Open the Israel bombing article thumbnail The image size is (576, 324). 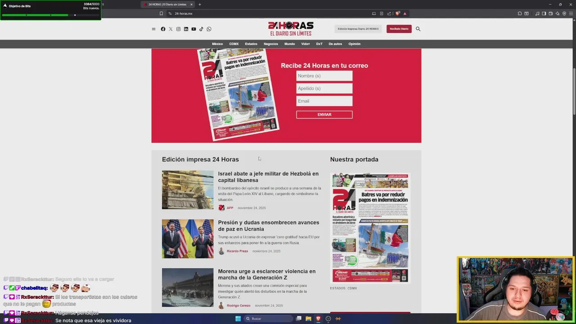click(x=188, y=190)
